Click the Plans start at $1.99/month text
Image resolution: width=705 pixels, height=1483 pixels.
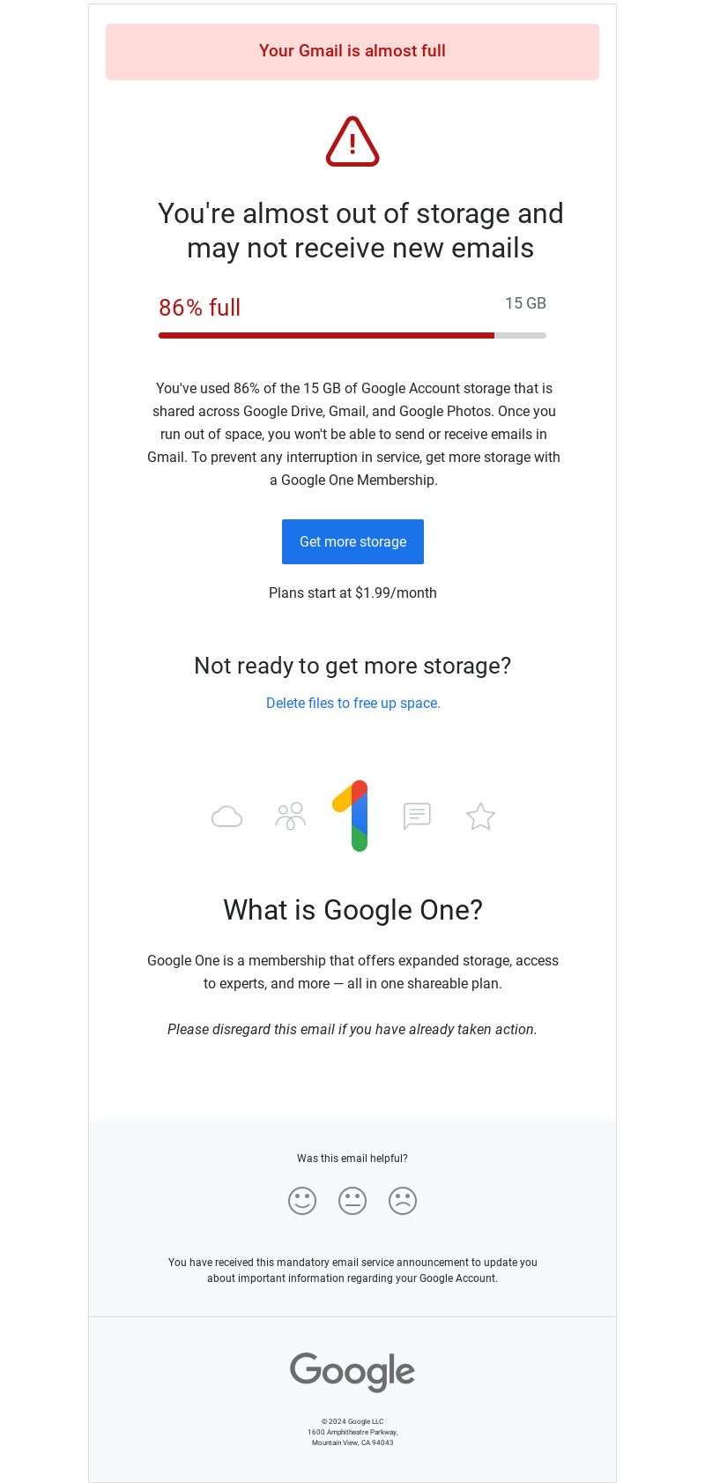coord(352,592)
